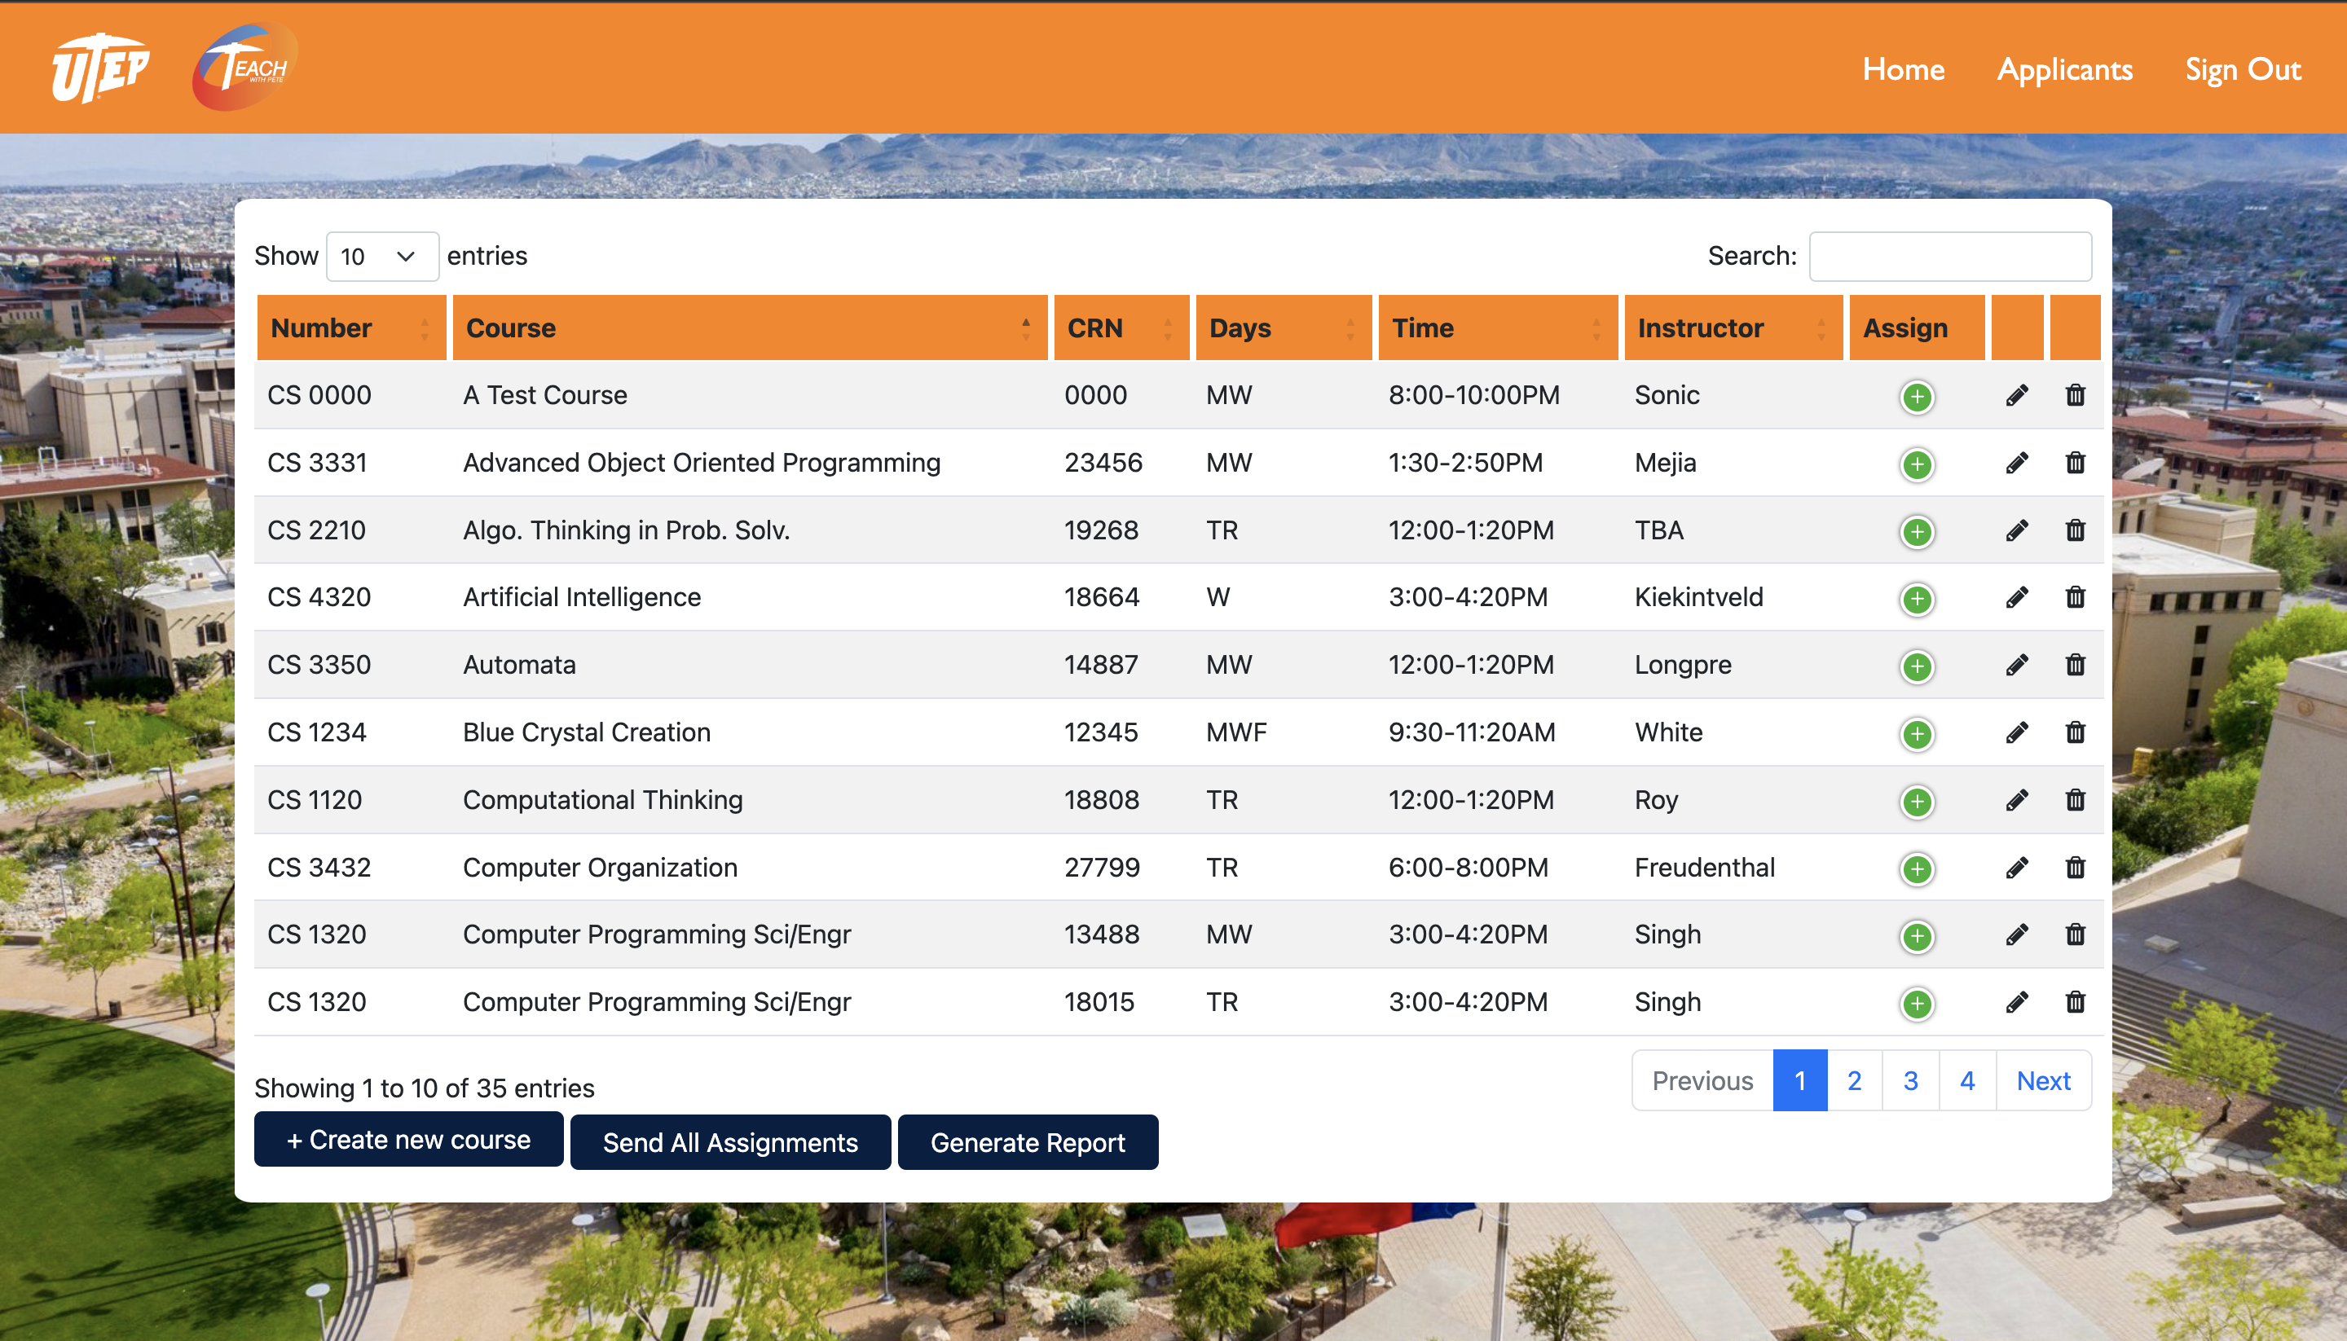This screenshot has width=2347, height=1341.
Task: Click Sign Out in navigation bar
Action: pos(2242,70)
